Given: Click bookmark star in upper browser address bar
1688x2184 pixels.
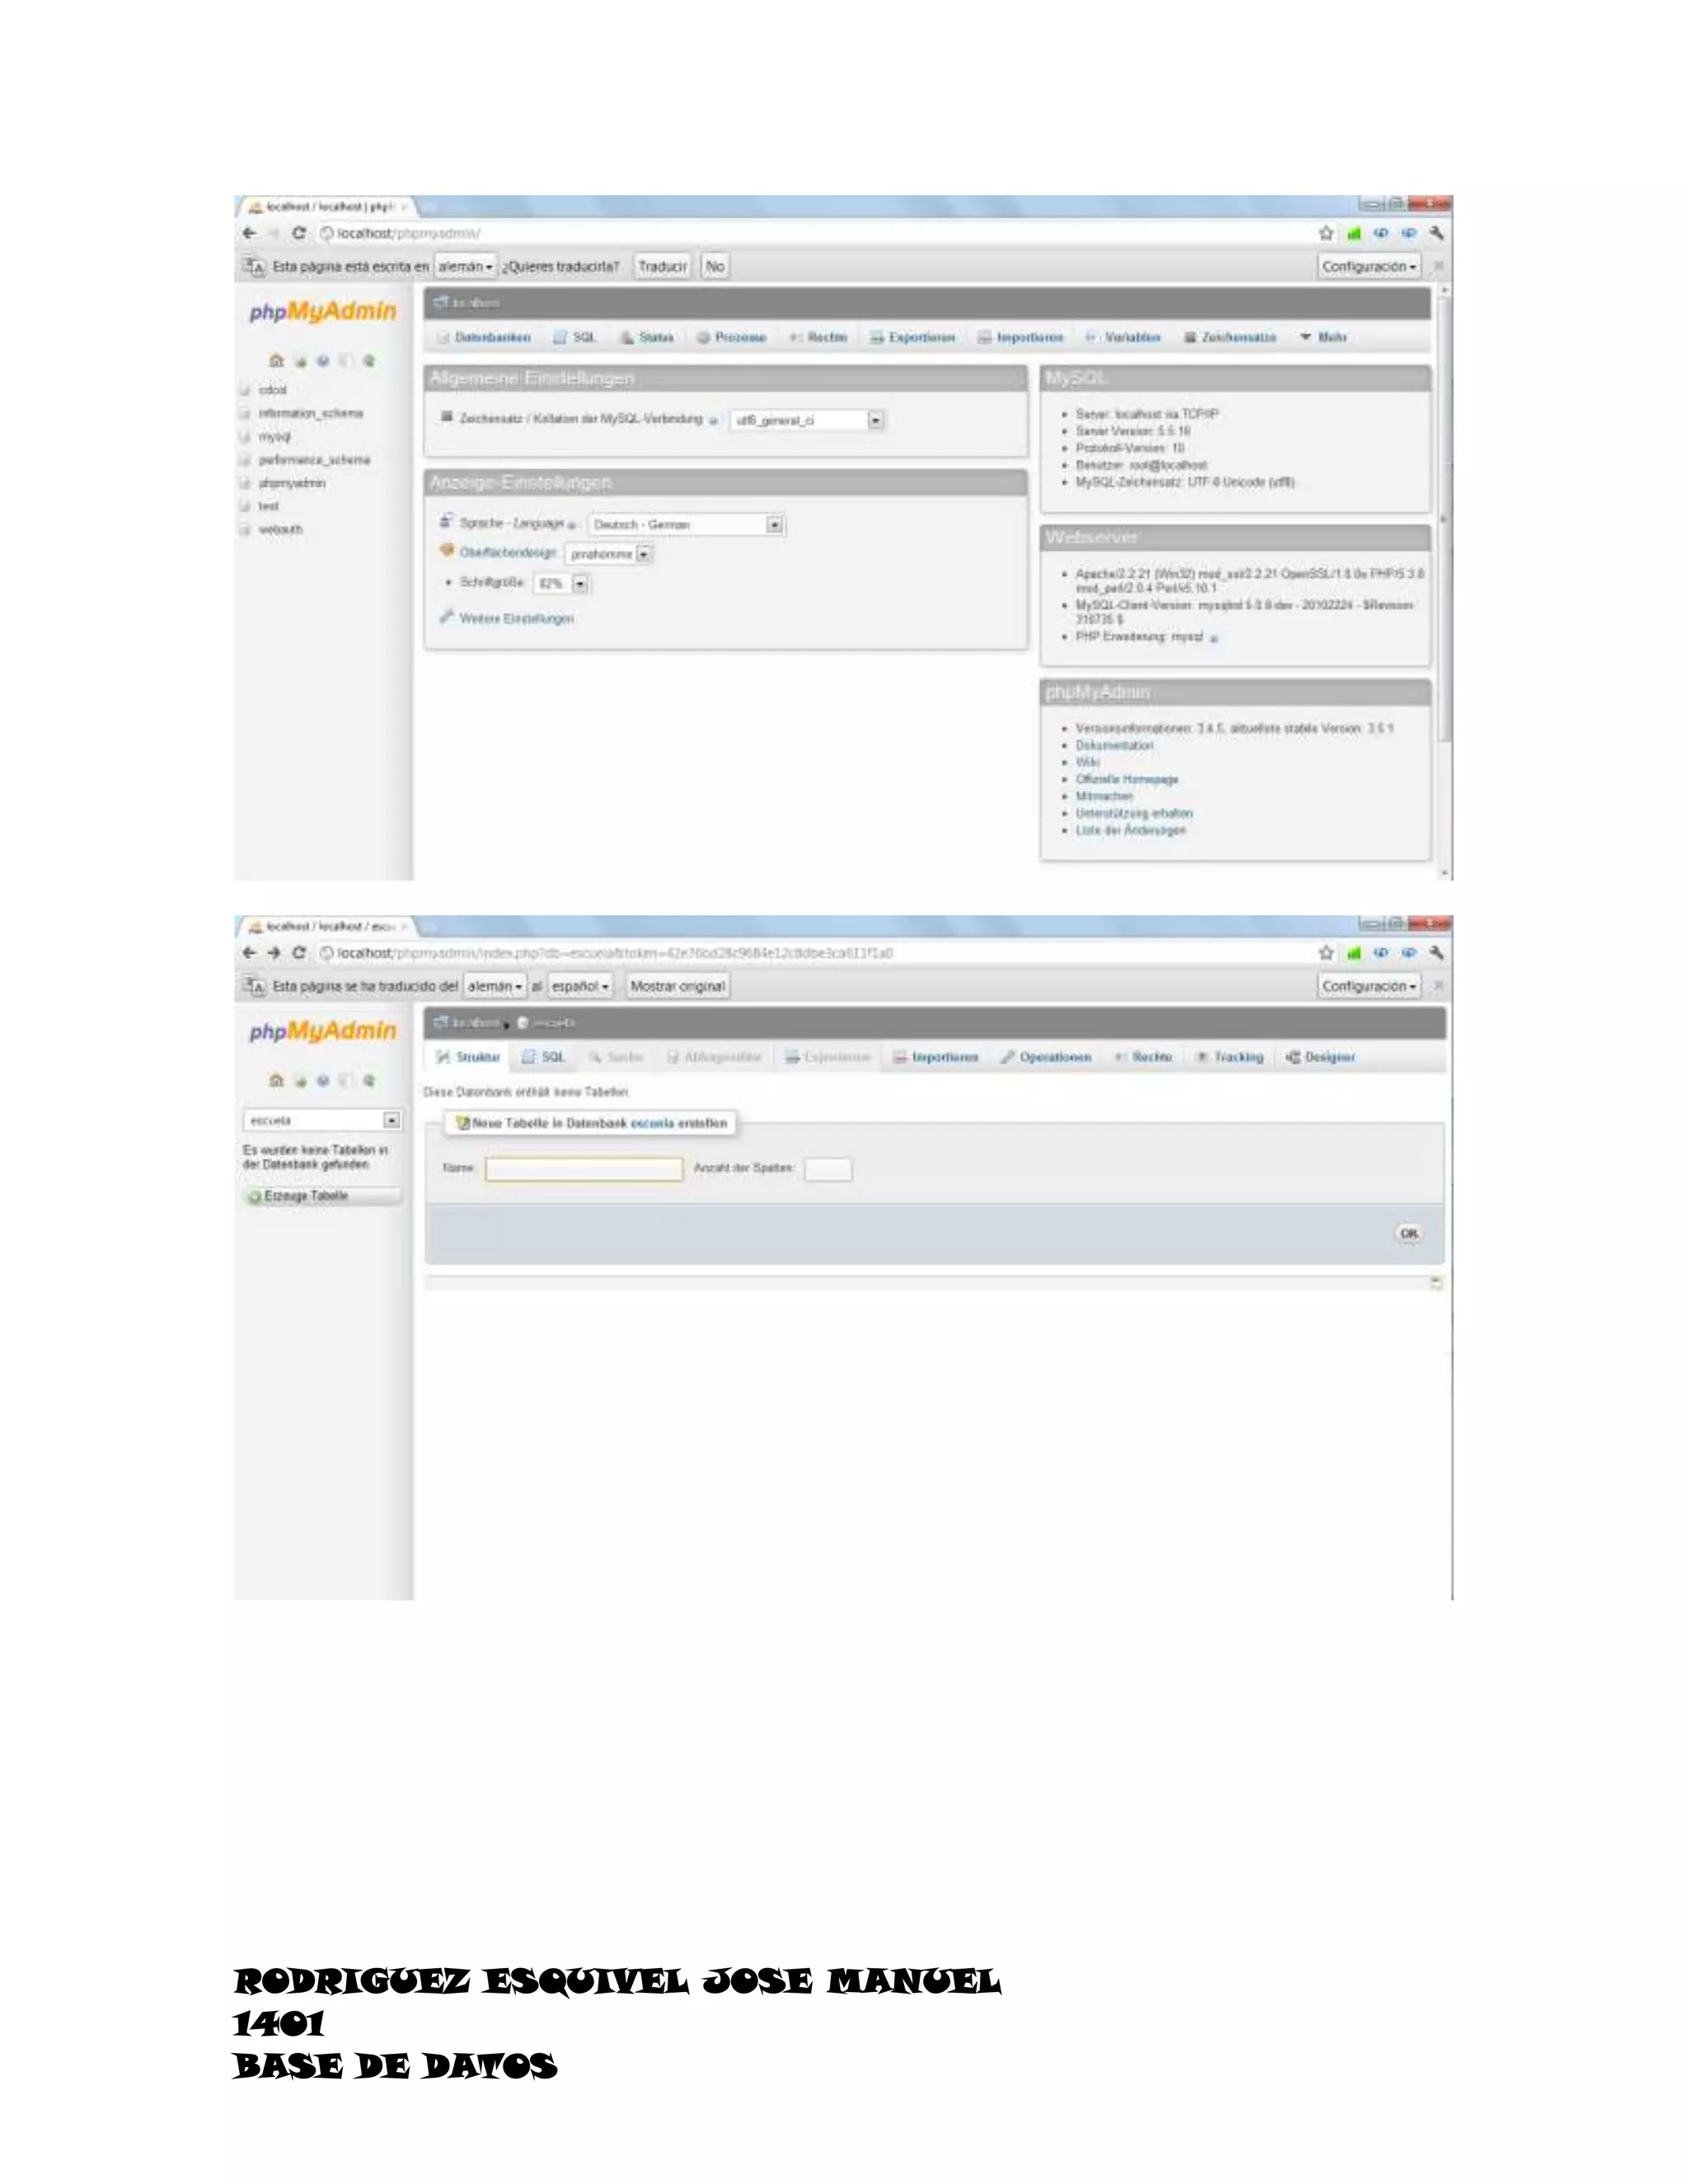Looking at the screenshot, I should pos(1326,233).
